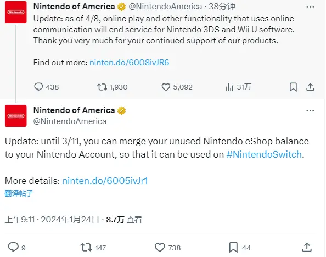Like the tweet with 738 likes

(168, 248)
